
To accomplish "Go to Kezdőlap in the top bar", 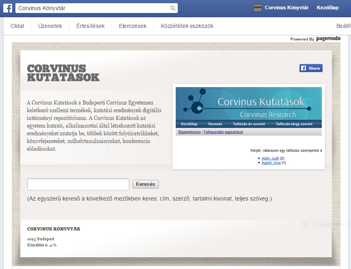I will (327, 8).
